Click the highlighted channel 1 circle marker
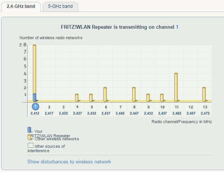 [35, 107]
